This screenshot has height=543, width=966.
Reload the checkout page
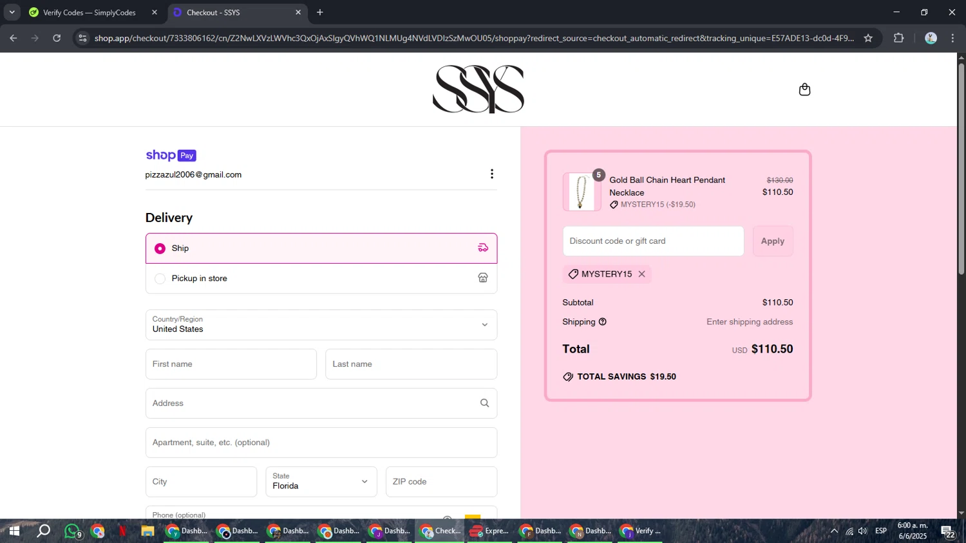pos(57,38)
